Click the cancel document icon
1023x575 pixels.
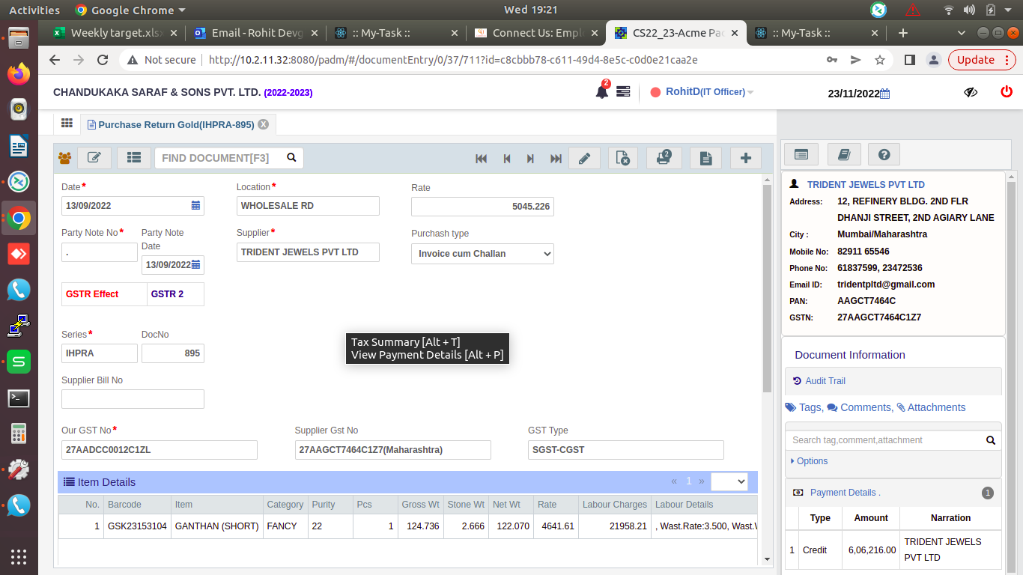623,158
